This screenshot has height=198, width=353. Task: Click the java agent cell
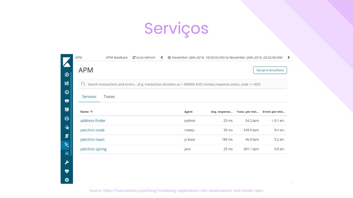click(x=187, y=149)
